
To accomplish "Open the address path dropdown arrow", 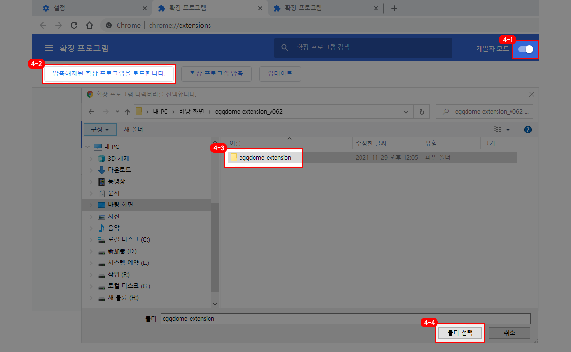I will (406, 112).
